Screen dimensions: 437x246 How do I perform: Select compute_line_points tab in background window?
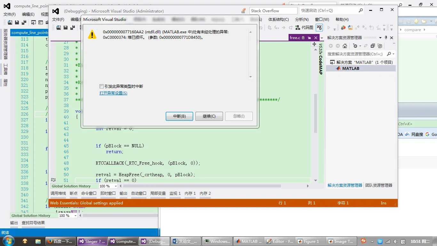[30, 32]
